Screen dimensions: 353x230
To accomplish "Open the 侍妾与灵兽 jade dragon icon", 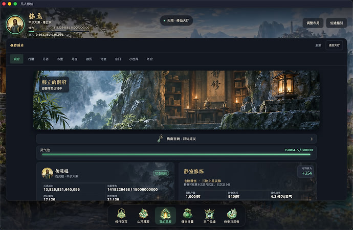I will [231, 216].
